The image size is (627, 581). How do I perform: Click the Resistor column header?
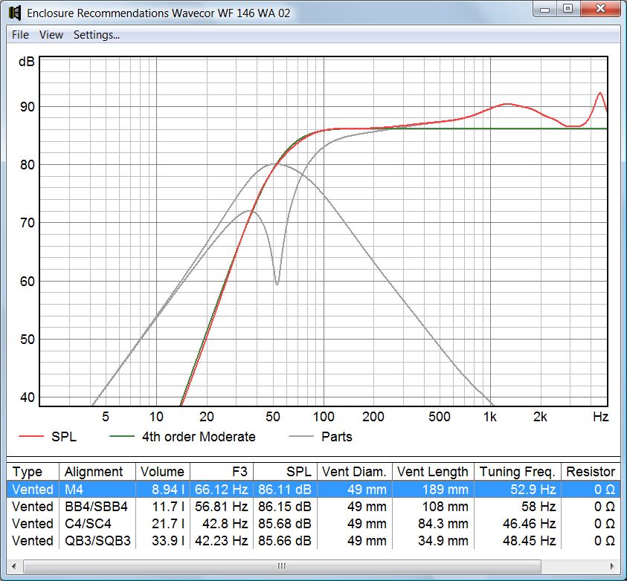(591, 472)
